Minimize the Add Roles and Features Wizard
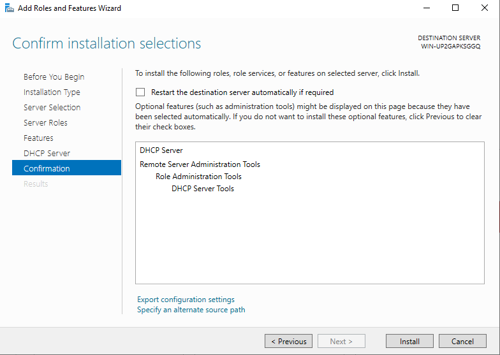 pyautogui.click(x=425, y=8)
